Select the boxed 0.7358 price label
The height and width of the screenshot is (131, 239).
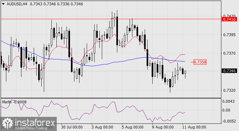click(200, 62)
